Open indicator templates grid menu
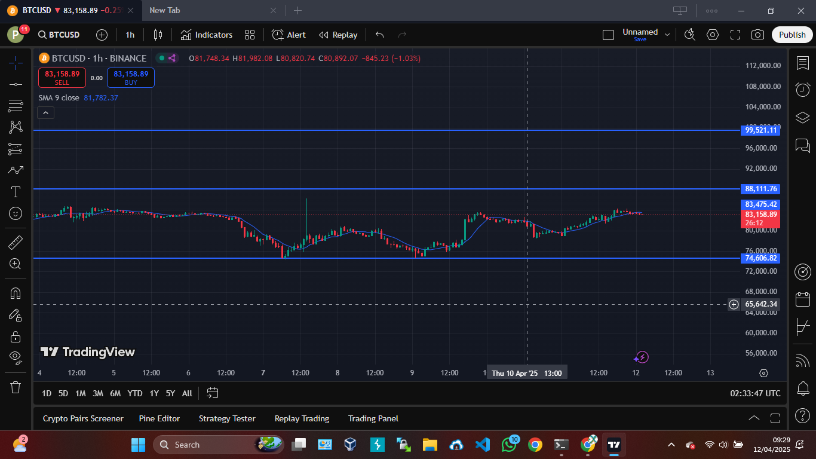816x459 pixels. pos(250,35)
